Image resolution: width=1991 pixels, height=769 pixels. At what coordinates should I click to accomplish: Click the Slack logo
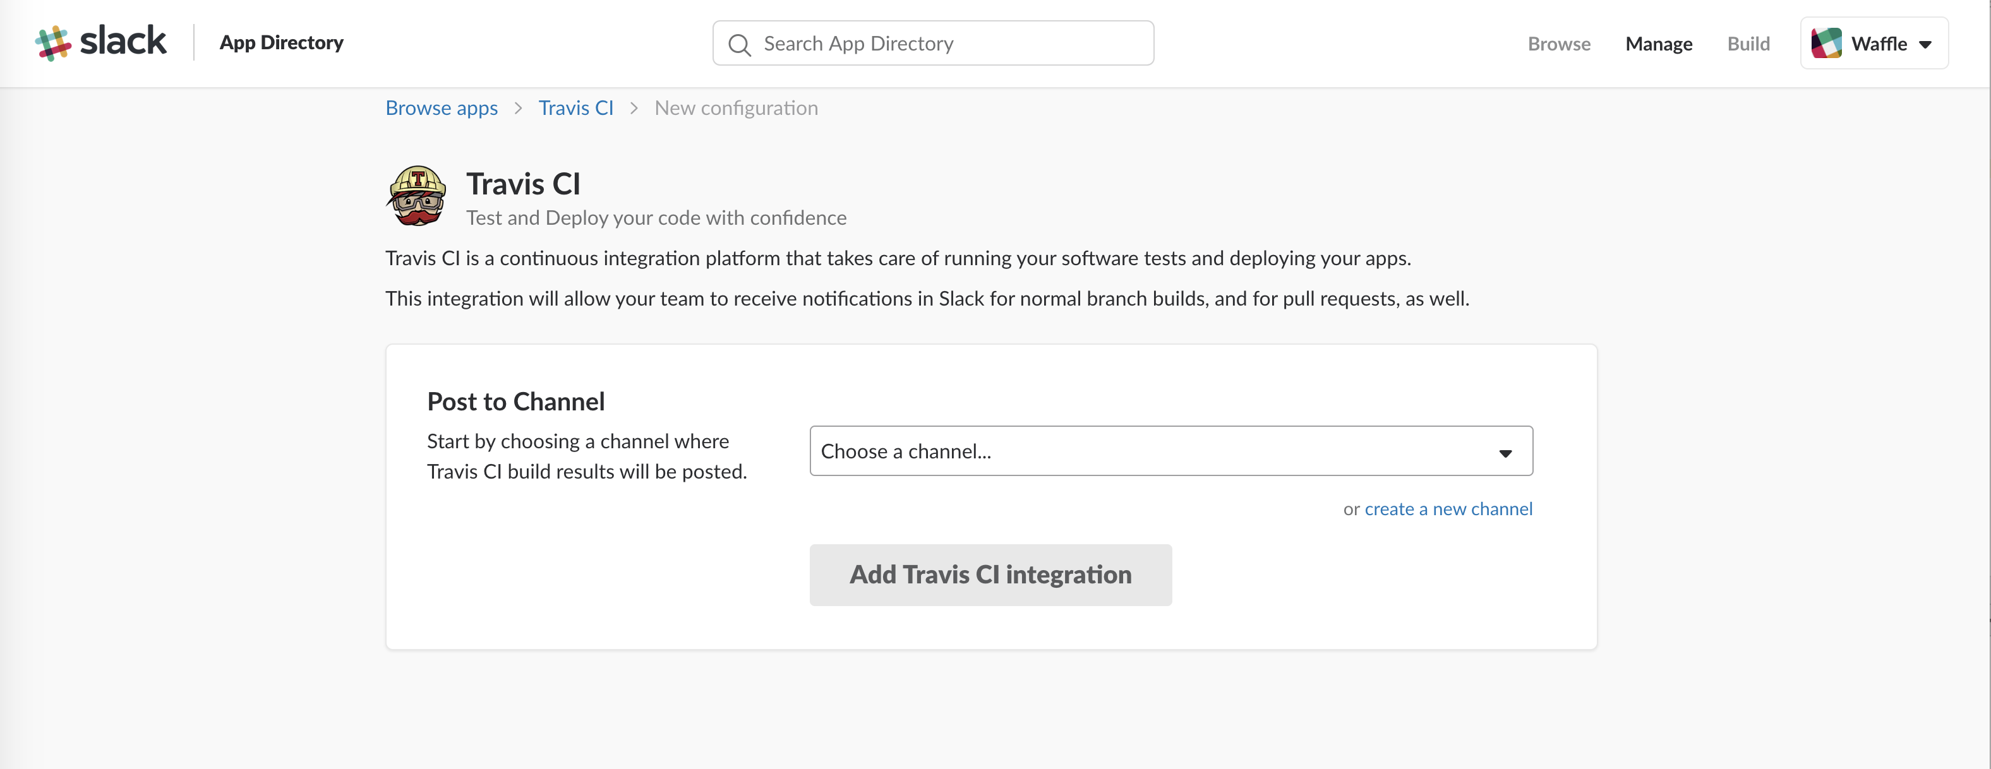click(100, 42)
